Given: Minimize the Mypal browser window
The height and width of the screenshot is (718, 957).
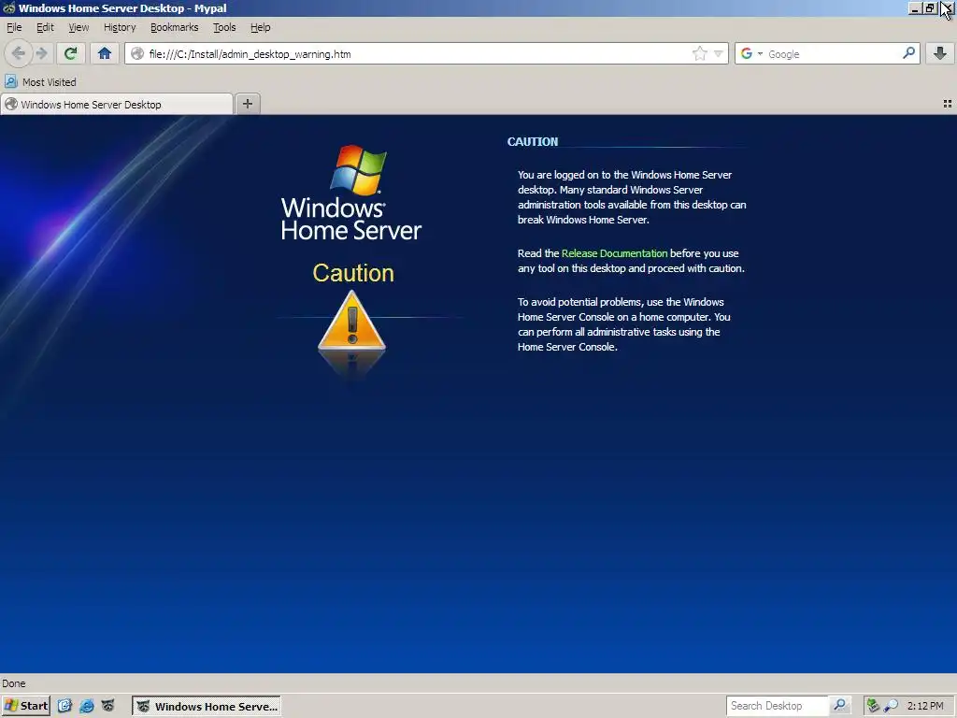Looking at the screenshot, I should coord(914,8).
